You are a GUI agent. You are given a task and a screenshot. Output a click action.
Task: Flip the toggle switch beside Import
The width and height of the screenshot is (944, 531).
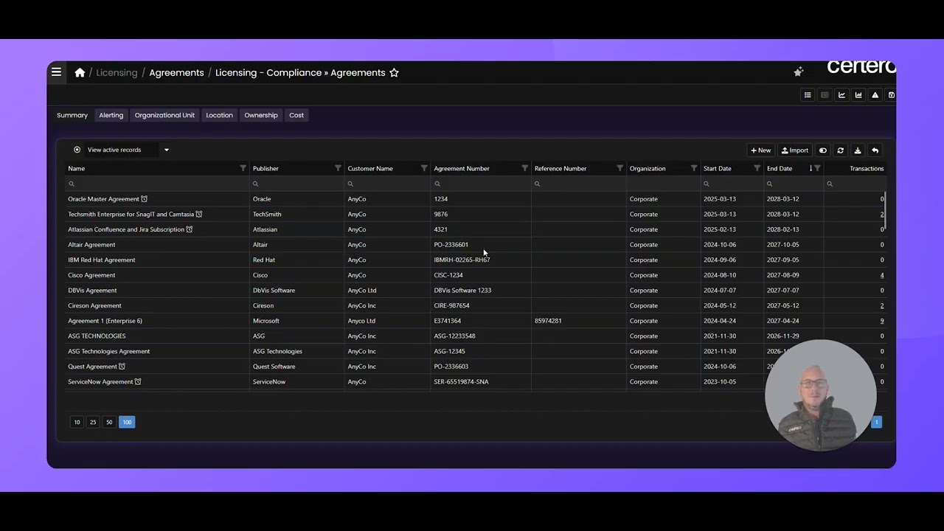823,150
